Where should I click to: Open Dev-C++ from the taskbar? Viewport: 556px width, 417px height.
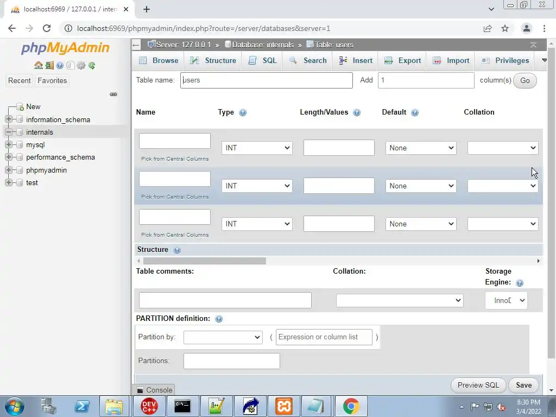pyautogui.click(x=149, y=406)
